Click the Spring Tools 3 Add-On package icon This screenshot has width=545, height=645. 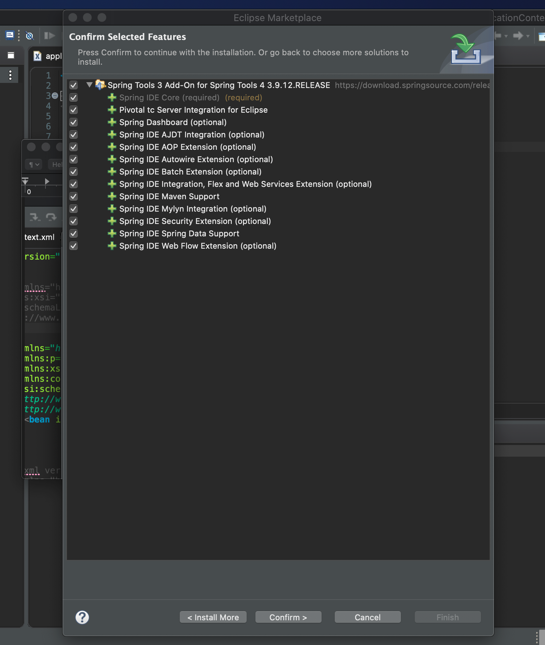[x=100, y=85]
